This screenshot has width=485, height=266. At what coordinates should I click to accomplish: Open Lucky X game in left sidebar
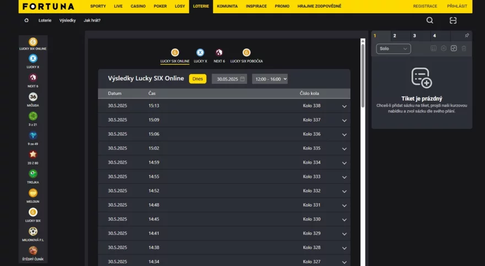[33, 61]
